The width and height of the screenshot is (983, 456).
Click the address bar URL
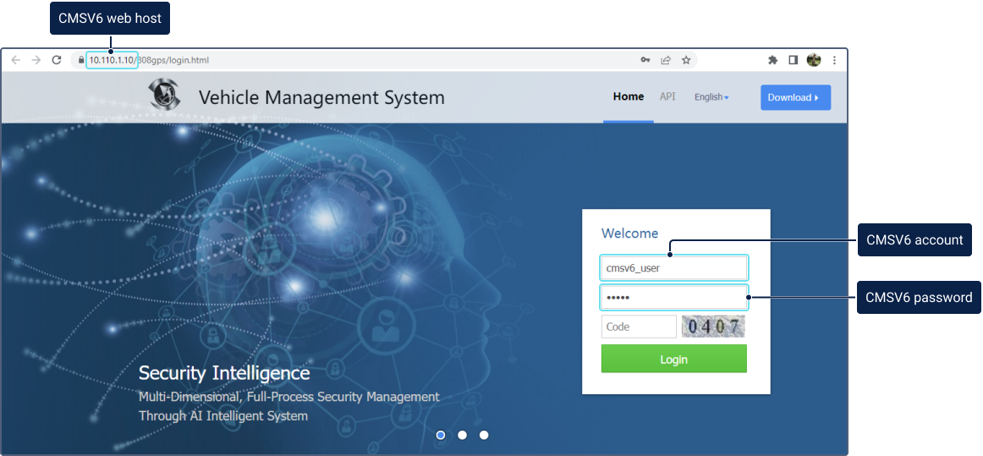pyautogui.click(x=149, y=60)
